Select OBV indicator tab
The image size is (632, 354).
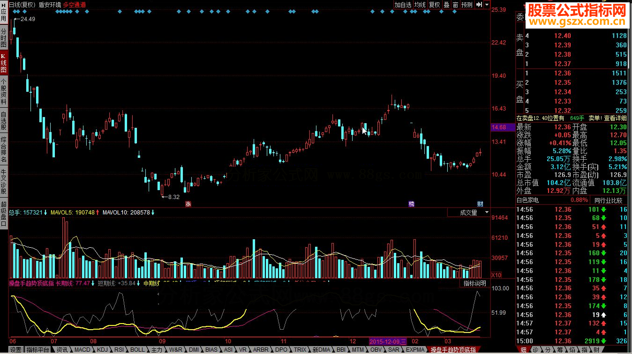coord(376,350)
